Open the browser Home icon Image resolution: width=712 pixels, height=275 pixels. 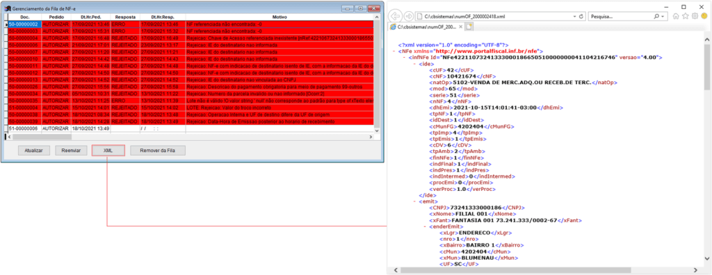[x=676, y=16]
